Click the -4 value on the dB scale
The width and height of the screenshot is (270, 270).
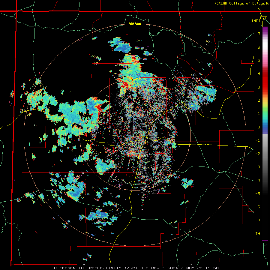(x=258, y=180)
